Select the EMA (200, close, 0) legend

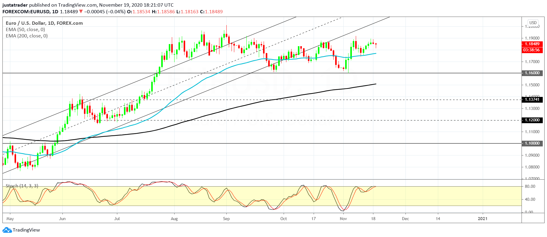[27, 36]
